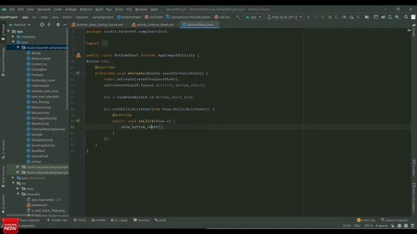Open SDK Manager icon in toolbar
Screen dimensions: 417x234
click(397, 17)
